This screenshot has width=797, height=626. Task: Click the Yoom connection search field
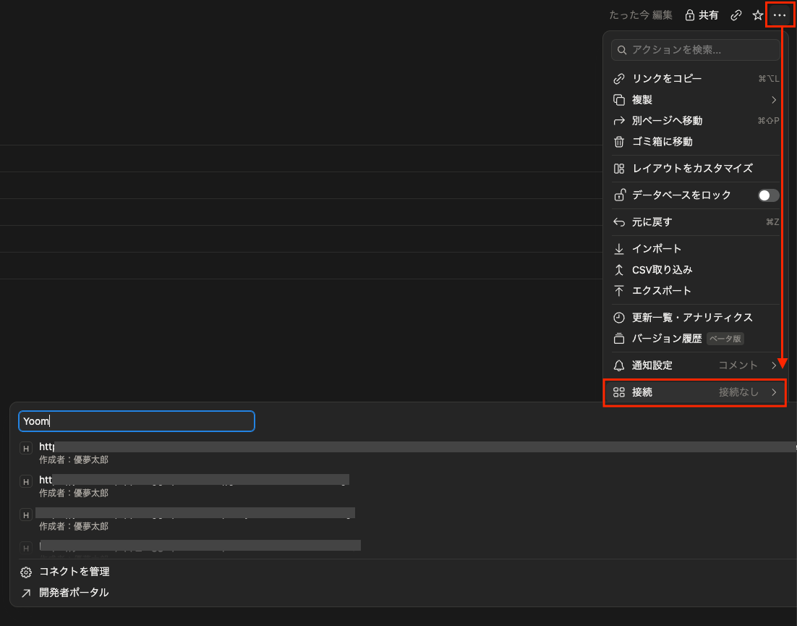pos(136,421)
